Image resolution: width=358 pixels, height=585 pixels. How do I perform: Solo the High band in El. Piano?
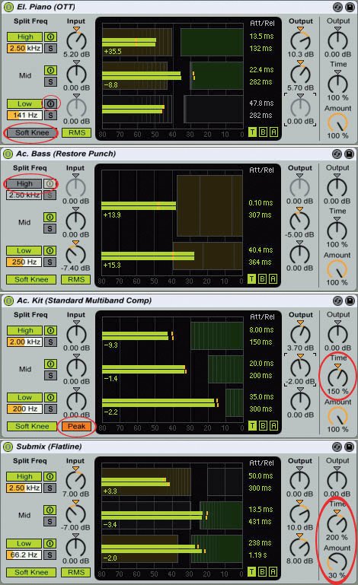[x=50, y=48]
